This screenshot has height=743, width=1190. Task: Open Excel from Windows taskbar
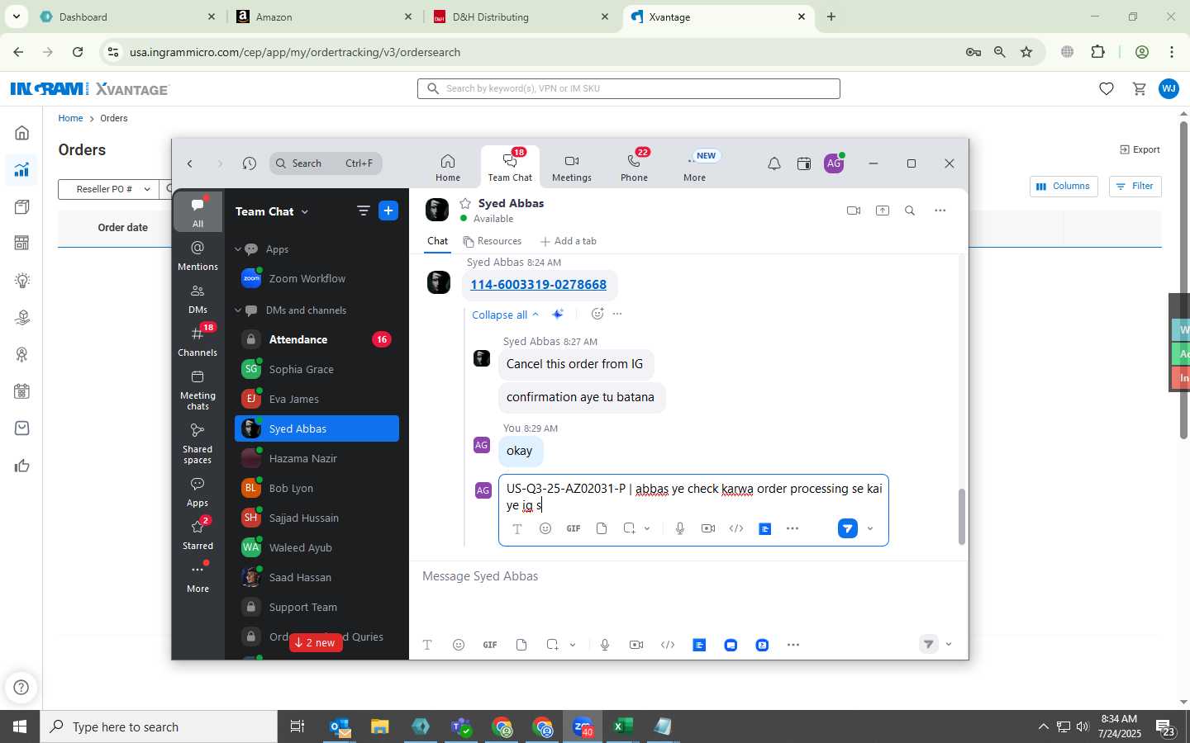[x=623, y=726]
